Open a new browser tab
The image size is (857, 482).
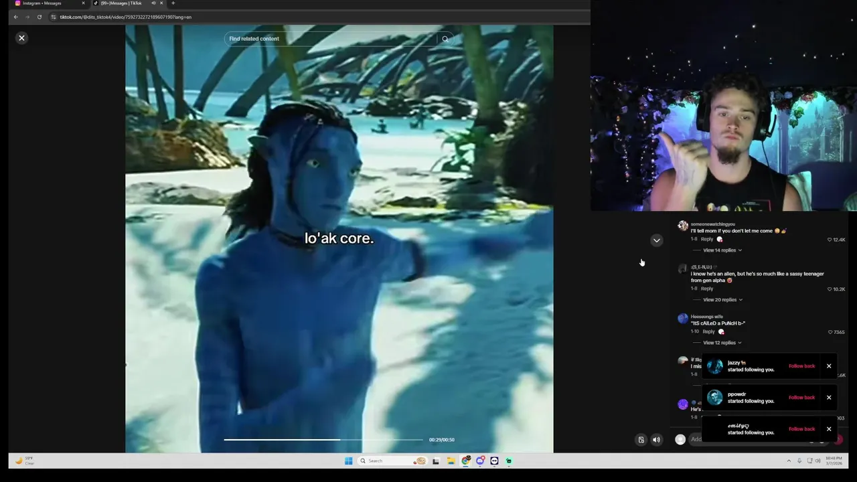pos(173,3)
